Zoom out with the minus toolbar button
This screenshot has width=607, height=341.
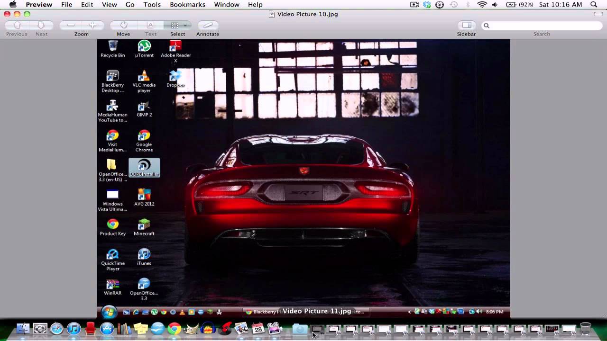click(71, 25)
